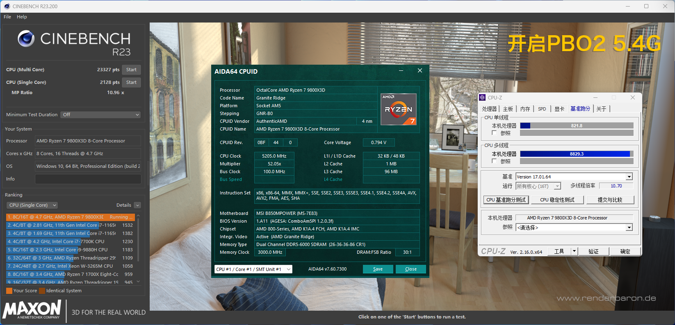Image resolution: width=675 pixels, height=325 pixels.
Task: Expand the benchmark Version 17.01.64 dropdown
Action: (629, 177)
